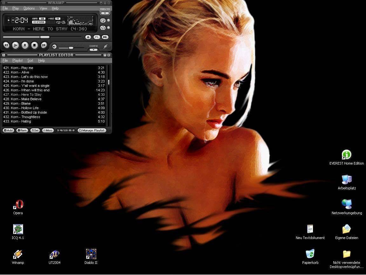This screenshot has width=366, height=275.
Task: Click the song seek bar slider handle
Action: coord(44,37)
